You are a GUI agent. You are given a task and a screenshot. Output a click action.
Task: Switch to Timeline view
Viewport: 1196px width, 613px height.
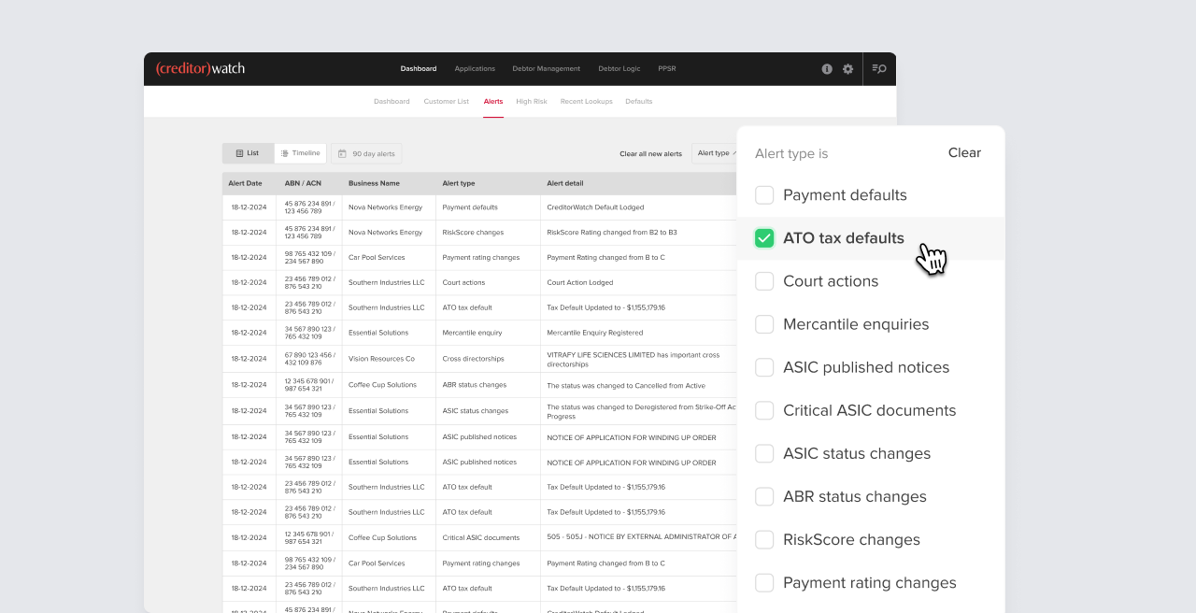[300, 152]
